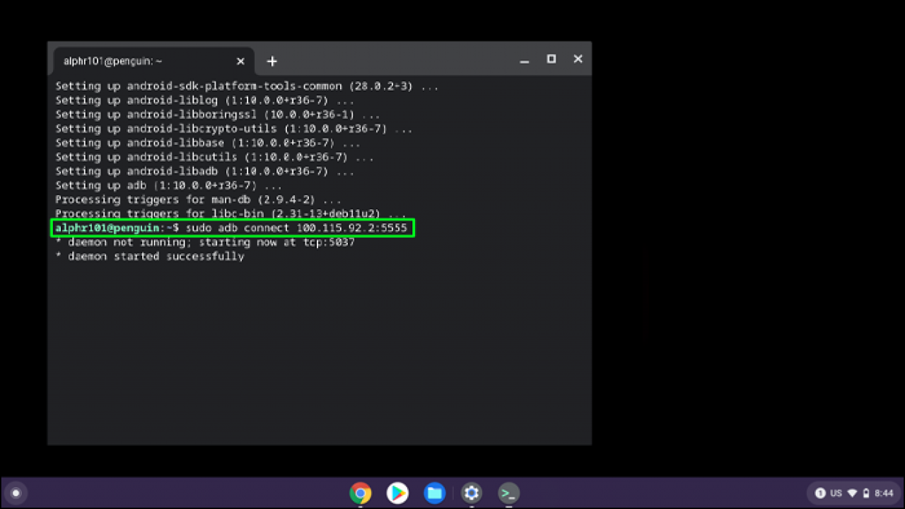Open a new terminal tab
This screenshot has height=509, width=905.
pyautogui.click(x=272, y=62)
